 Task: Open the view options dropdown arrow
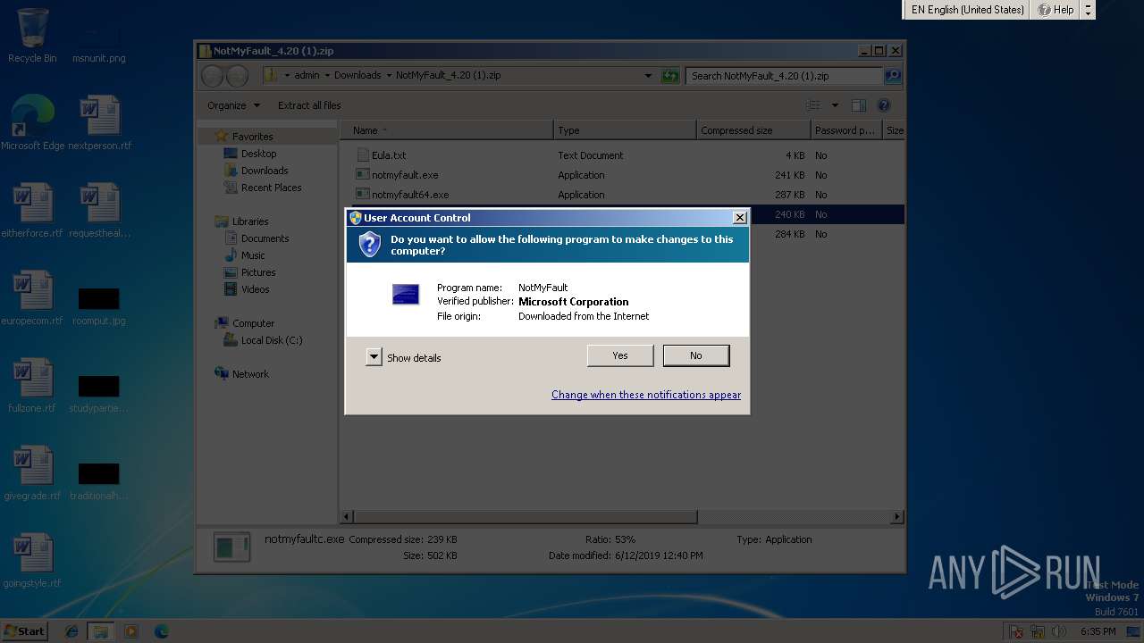pos(835,105)
